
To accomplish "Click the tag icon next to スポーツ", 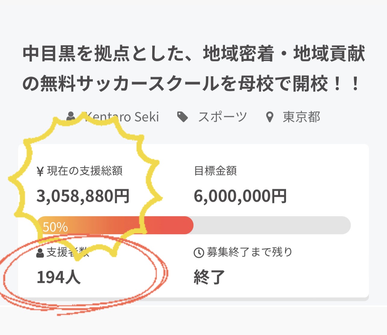I will (182, 117).
